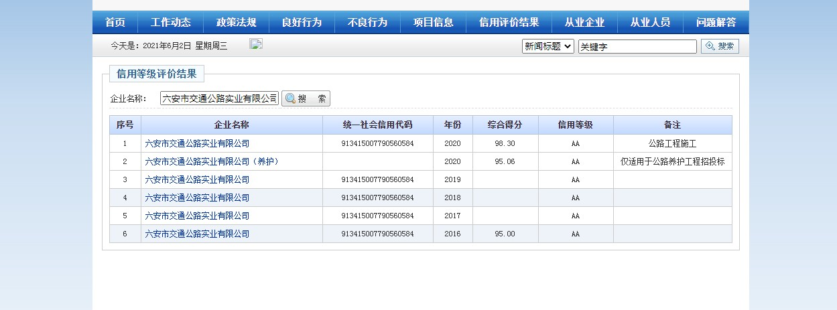
Task: Select the 不良行为 navigation tab
Action: 367,23
